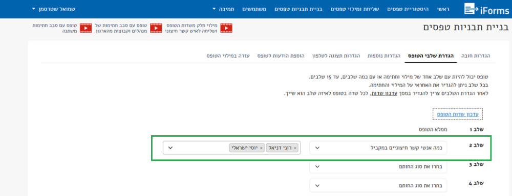Click the יוסי ישראלי contact tag
The image size is (512, 196).
pos(247,148)
